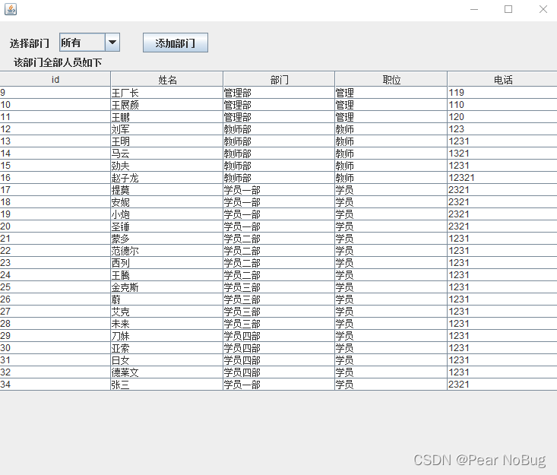Select the name cell 刘军

tap(167, 129)
